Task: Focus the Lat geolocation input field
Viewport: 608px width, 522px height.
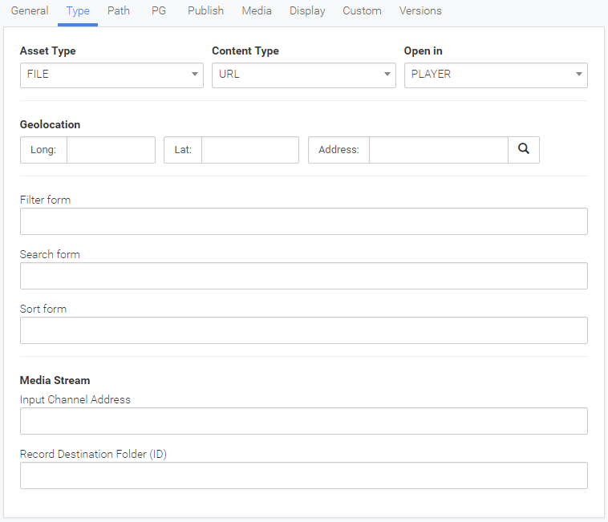Action: [x=250, y=150]
